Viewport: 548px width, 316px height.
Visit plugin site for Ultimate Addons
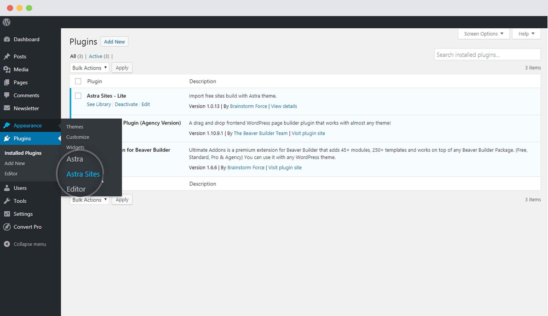tap(285, 167)
